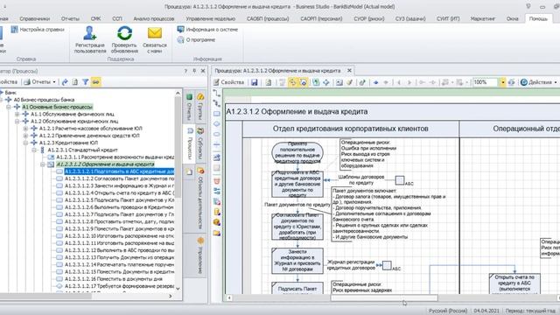Open the Управление моделью ribbon tab
The width and height of the screenshot is (560, 315).
pyautogui.click(x=210, y=18)
